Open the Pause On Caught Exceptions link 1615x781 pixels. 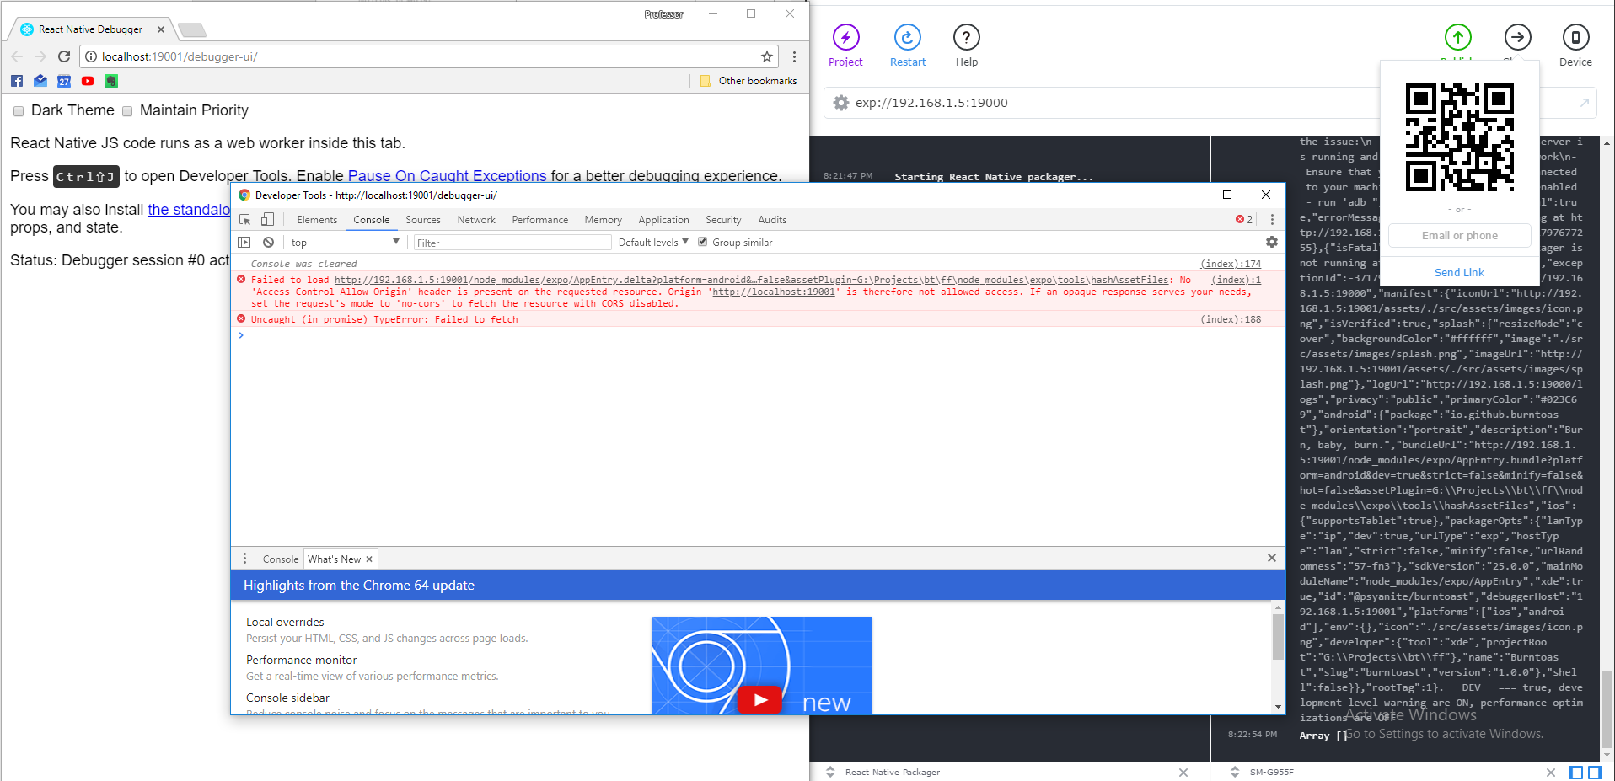click(x=448, y=175)
